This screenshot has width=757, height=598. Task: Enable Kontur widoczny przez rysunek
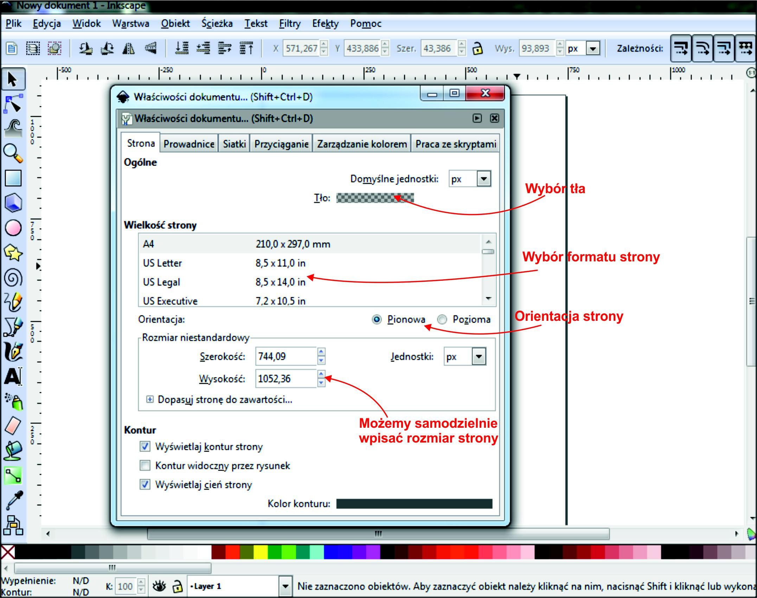click(145, 465)
